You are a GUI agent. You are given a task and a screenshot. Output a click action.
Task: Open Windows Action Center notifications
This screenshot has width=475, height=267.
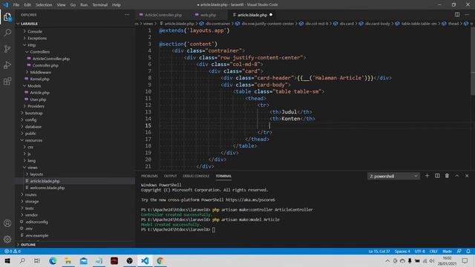(x=465, y=260)
